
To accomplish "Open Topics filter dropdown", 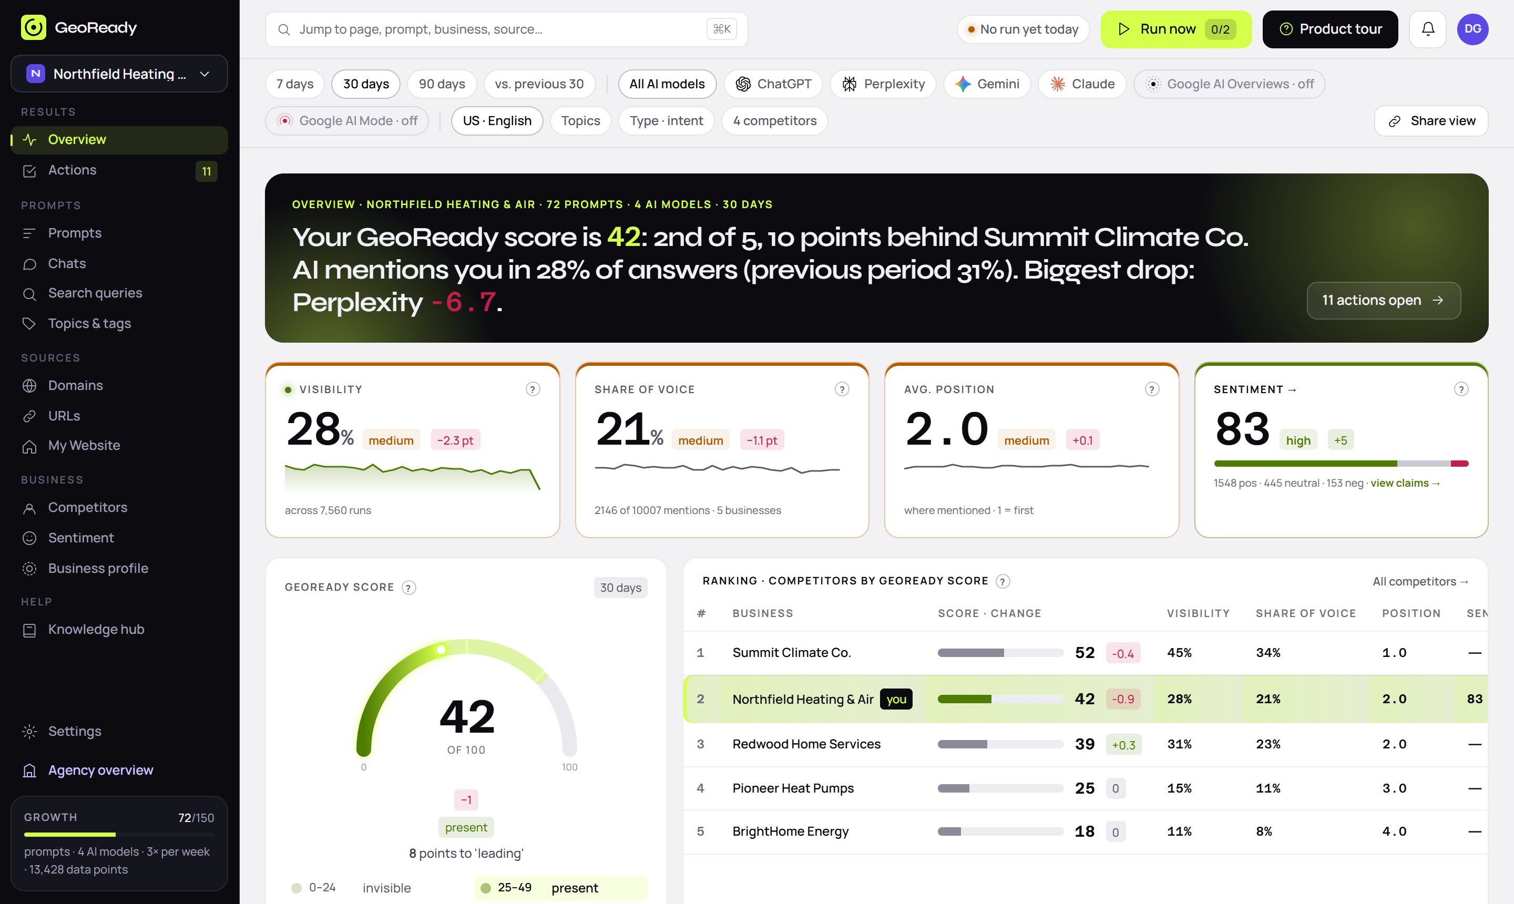I will (580, 120).
